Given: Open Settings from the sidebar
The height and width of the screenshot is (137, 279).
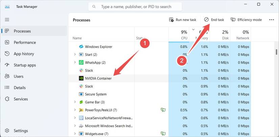Looking at the screenshot, I should (20, 131).
